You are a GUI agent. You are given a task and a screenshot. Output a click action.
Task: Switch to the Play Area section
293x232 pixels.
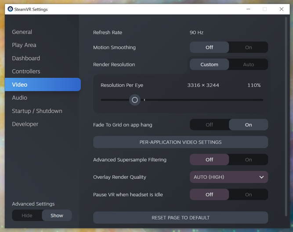[24, 45]
